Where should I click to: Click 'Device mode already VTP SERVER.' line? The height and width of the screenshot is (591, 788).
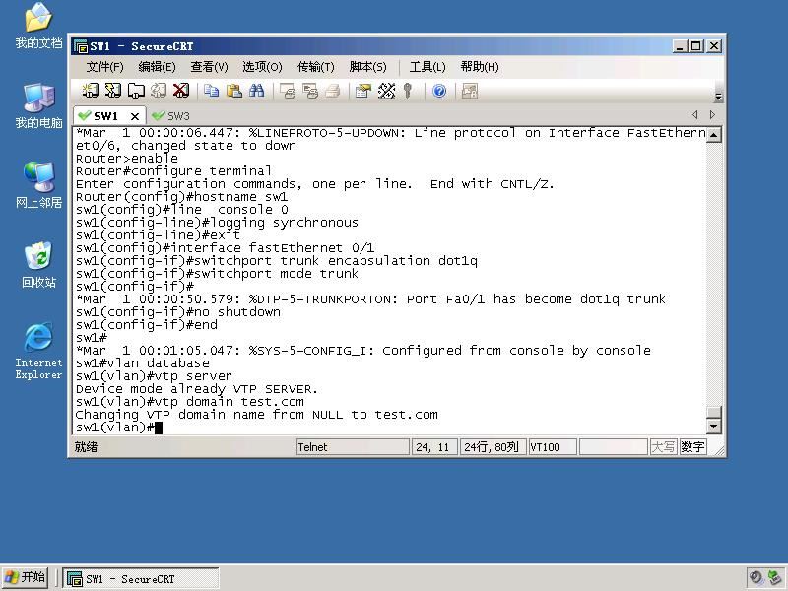[x=196, y=389]
